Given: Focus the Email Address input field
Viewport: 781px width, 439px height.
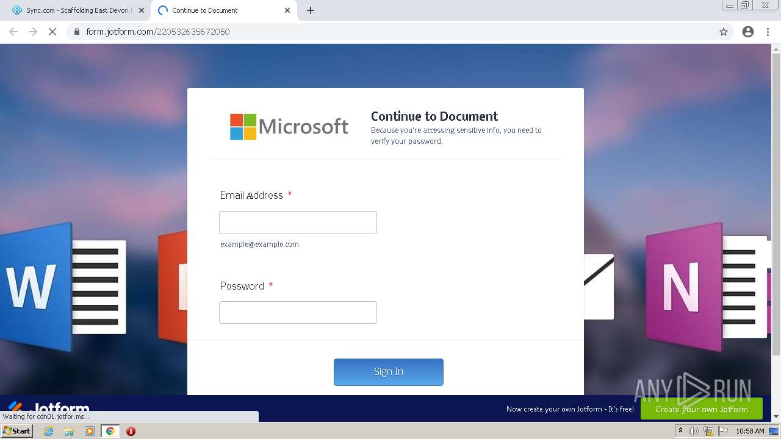Looking at the screenshot, I should [298, 223].
